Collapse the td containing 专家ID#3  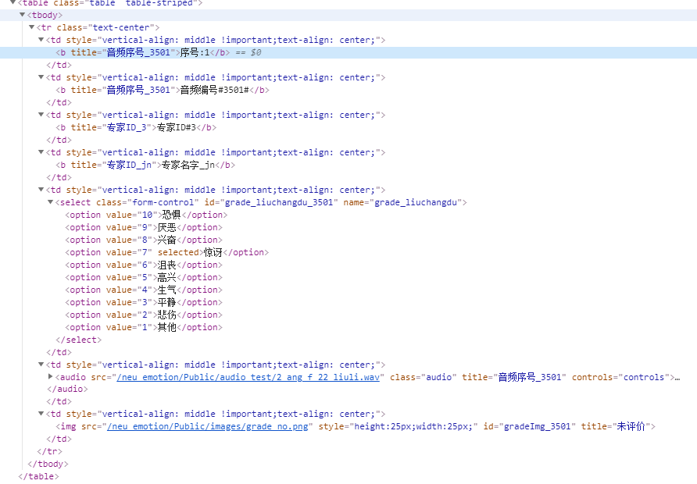point(41,115)
